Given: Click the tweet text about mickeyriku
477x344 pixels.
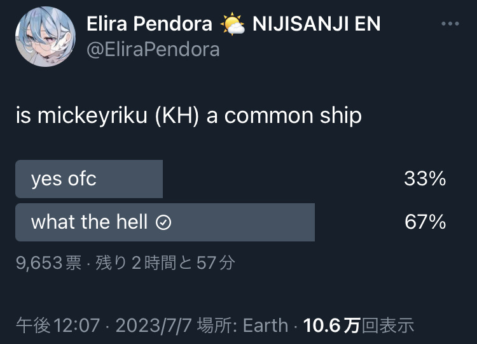Looking at the screenshot, I should [x=189, y=116].
